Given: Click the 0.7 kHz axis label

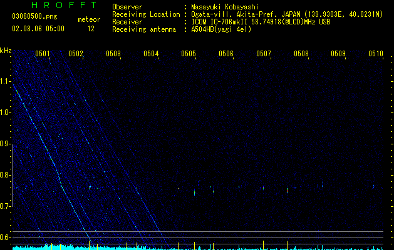Looking at the screenshot, I should (5, 206).
